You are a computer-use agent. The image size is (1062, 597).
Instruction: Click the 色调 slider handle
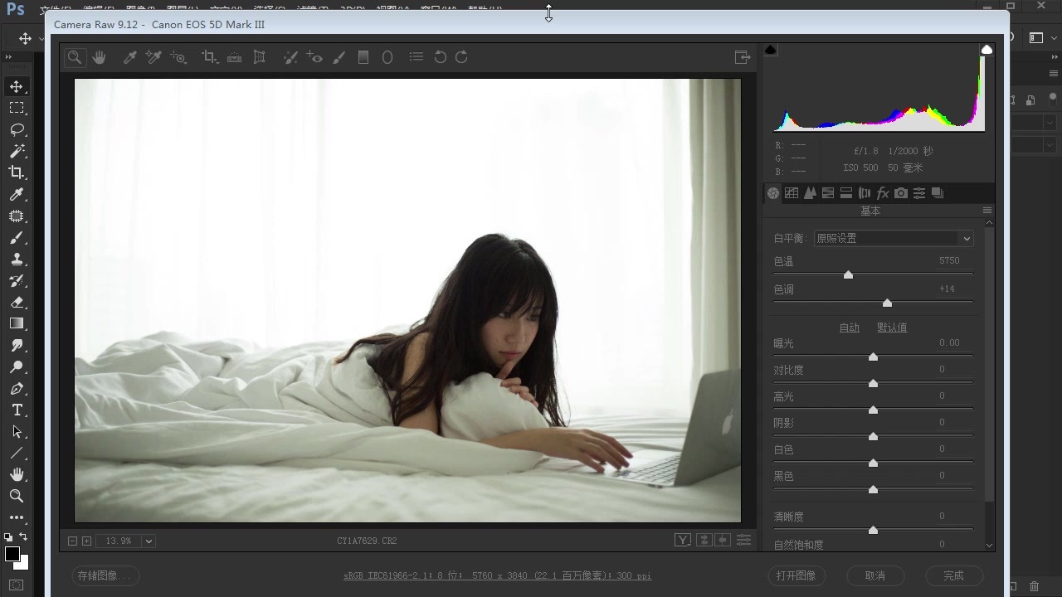point(887,303)
